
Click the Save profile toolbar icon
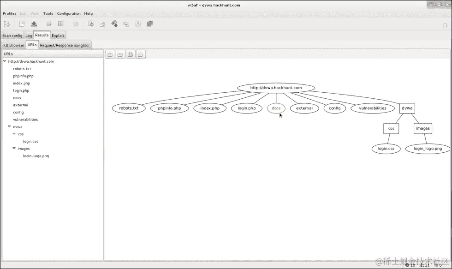pyautogui.click(x=34, y=24)
